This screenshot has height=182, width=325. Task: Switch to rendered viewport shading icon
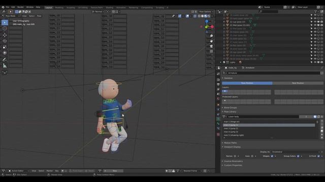point(209,16)
